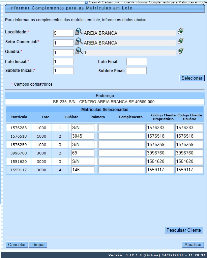Click into the Sublote Final field
The width and height of the screenshot is (207, 258).
136,70
